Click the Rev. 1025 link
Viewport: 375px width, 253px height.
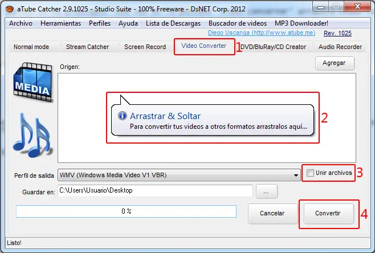coord(337,33)
